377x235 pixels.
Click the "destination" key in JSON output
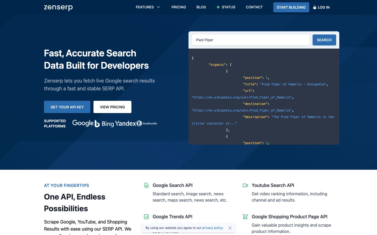pyautogui.click(x=255, y=104)
